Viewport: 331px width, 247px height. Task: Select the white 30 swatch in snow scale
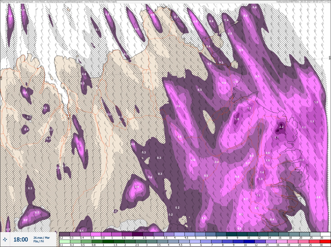(325, 234)
